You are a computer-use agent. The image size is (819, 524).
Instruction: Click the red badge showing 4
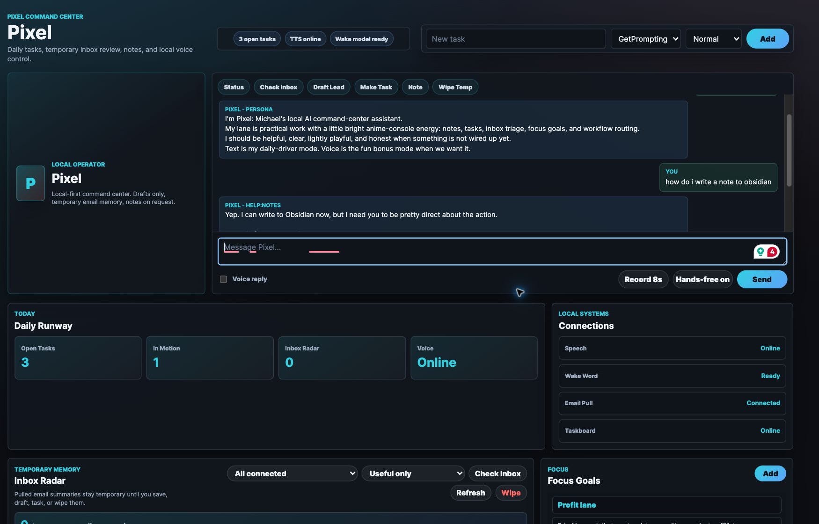(772, 252)
